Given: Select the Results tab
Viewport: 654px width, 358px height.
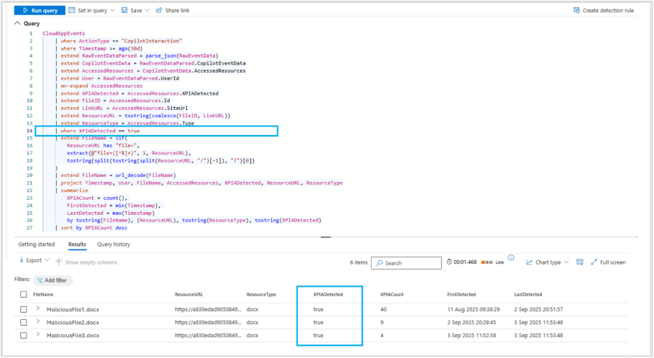Looking at the screenshot, I should pos(77,244).
